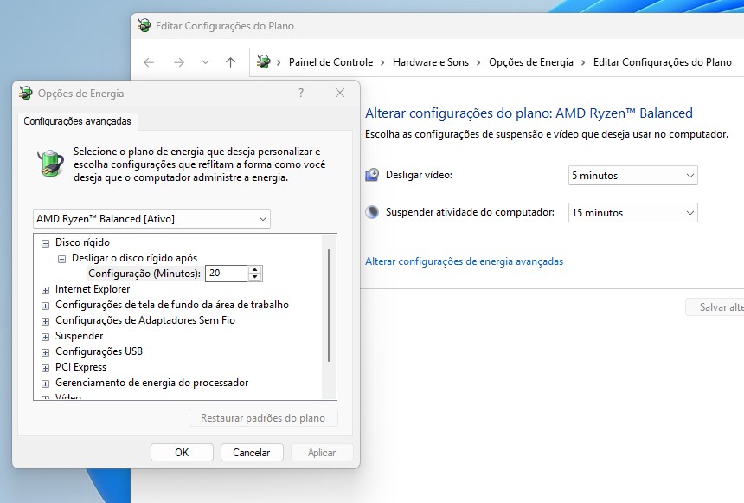This screenshot has width=744, height=503.
Task: Click the help question mark in Opções de Energia dialog
Action: (x=301, y=93)
